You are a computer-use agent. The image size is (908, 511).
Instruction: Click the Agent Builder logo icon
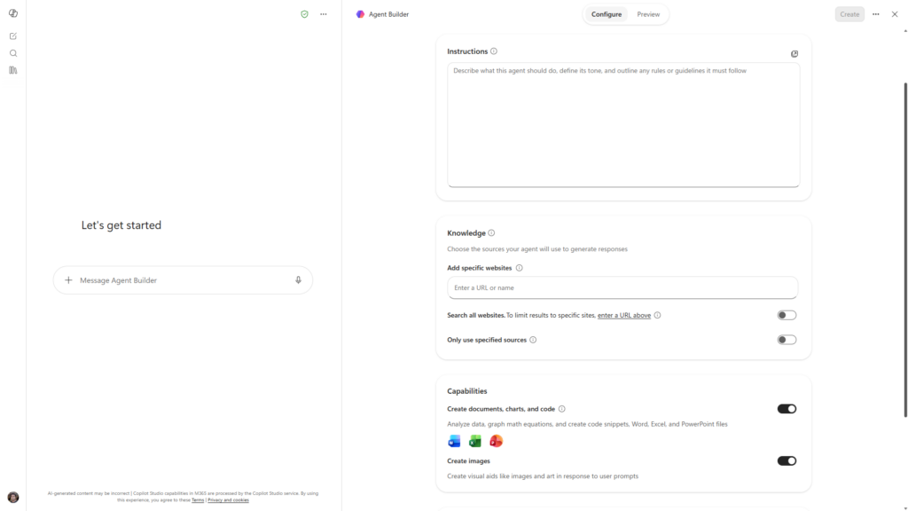click(x=360, y=14)
